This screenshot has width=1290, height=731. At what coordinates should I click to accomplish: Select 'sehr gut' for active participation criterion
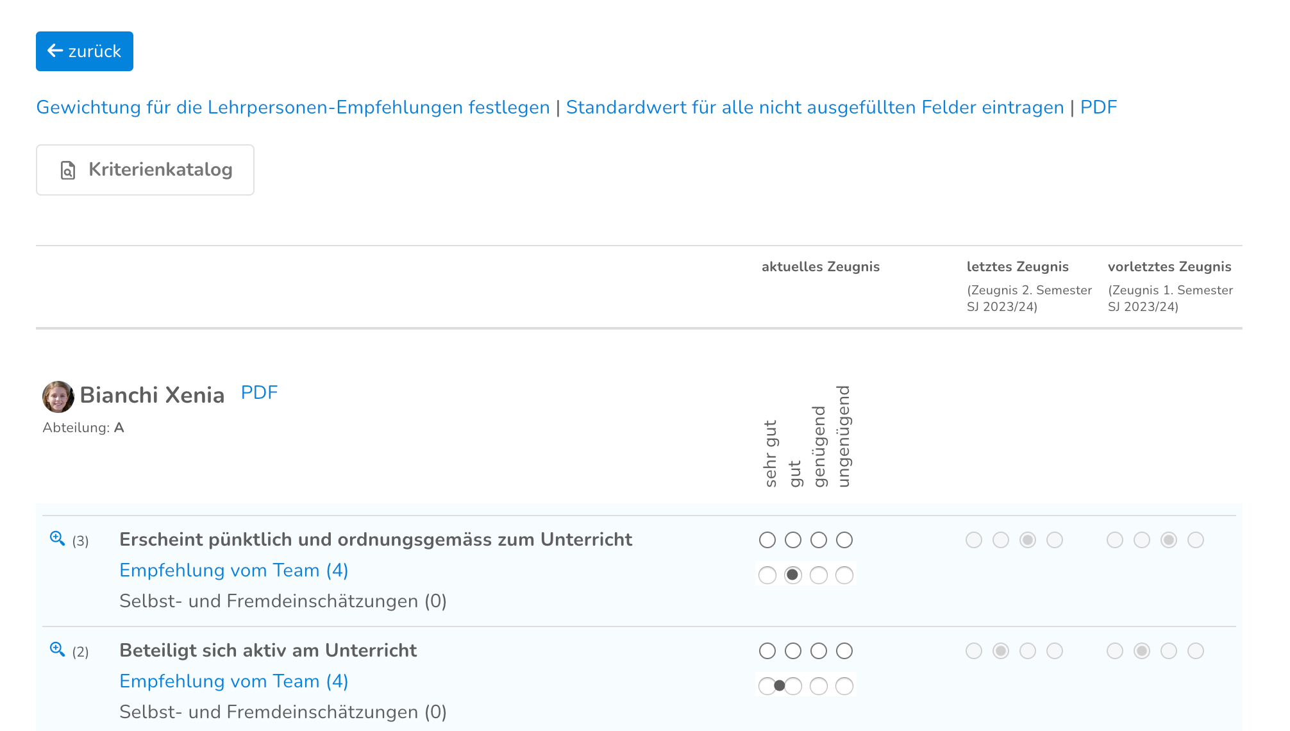coord(767,651)
